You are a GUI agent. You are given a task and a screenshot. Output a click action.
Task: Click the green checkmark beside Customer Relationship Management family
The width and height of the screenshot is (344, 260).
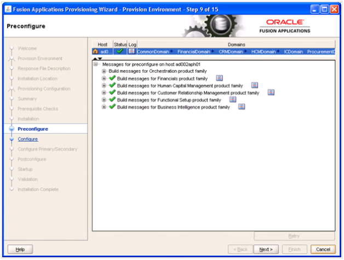[x=112, y=93]
